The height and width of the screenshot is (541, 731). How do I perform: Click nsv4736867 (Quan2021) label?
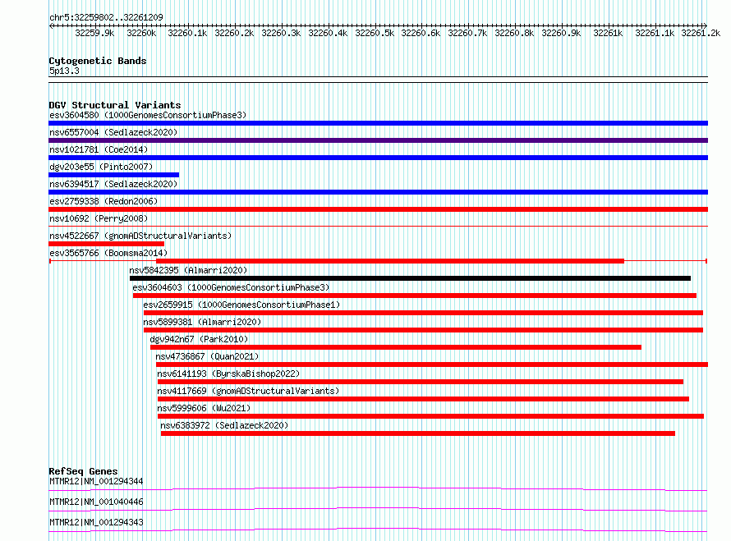[207, 356]
